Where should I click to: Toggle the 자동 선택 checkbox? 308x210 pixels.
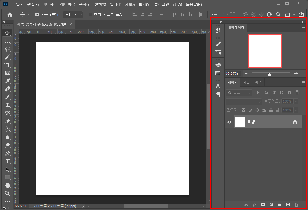pos(37,14)
